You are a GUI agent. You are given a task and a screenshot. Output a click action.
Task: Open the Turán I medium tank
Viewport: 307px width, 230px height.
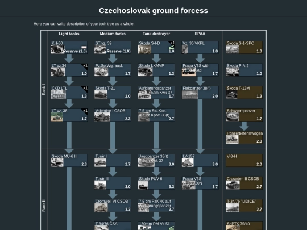pos(113,160)
